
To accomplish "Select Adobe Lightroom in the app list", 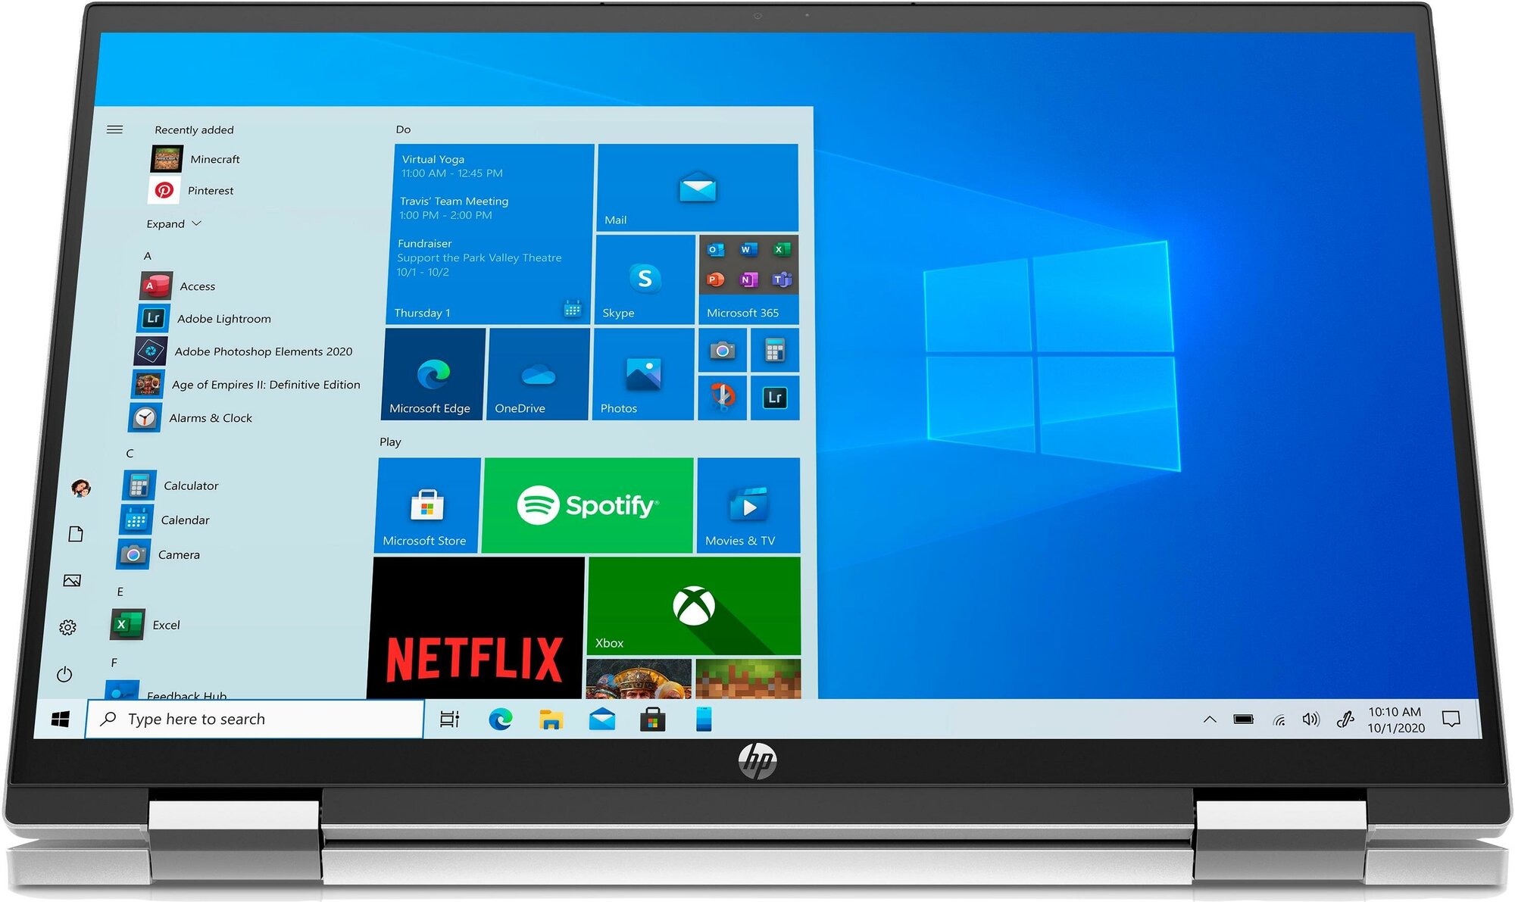I will point(223,319).
